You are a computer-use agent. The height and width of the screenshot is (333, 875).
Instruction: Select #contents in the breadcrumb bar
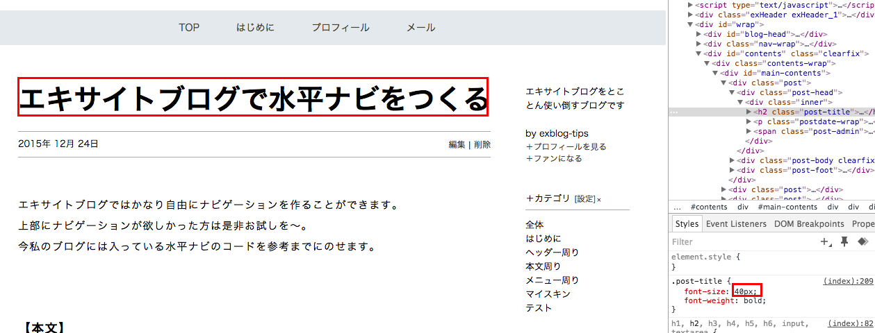tap(709, 207)
